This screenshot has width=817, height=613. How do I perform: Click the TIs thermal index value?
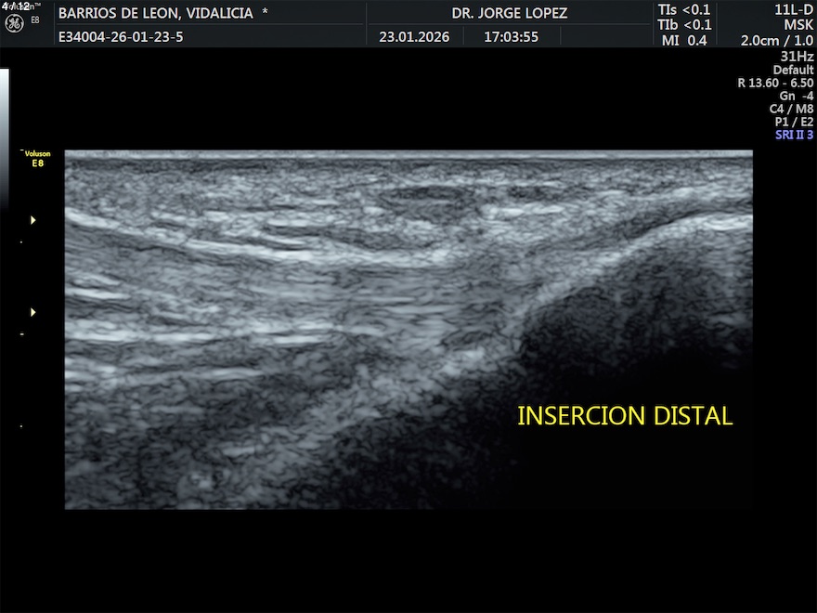coord(683,10)
